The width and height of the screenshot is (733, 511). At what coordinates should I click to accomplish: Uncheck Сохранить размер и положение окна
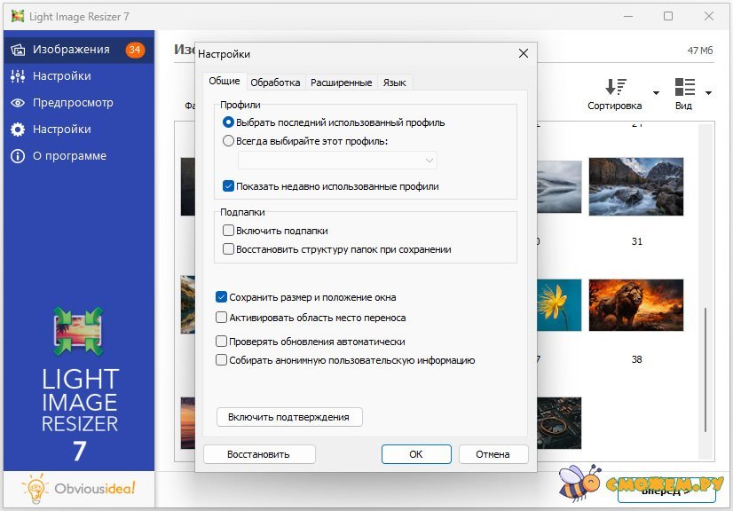[x=222, y=297]
